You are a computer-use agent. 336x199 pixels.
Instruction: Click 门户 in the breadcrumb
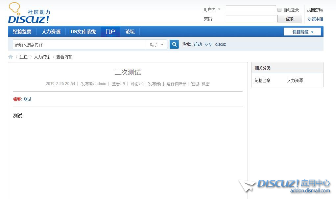24,57
